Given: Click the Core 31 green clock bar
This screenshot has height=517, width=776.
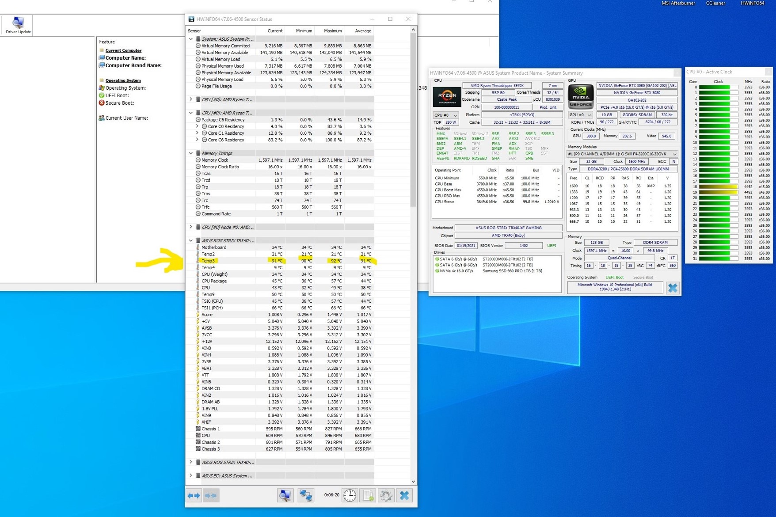Looking at the screenshot, I should (x=718, y=259).
